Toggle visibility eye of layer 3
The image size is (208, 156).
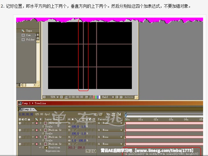coord(20,123)
